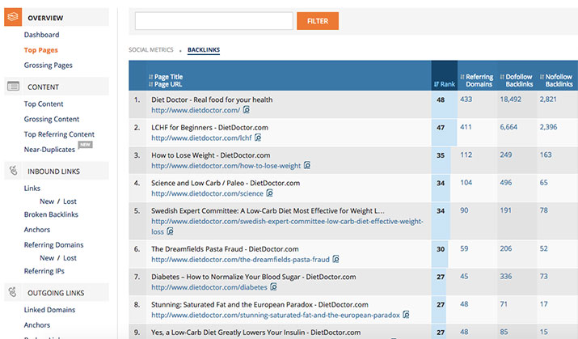Open Dashboard in the sidebar

42,35
